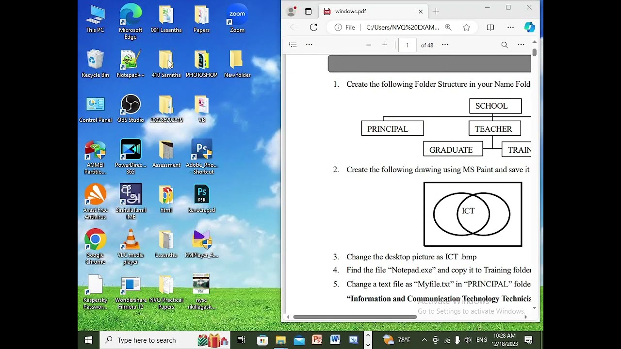Image resolution: width=621 pixels, height=349 pixels.
Task: Open Edge split screen view
Action: (x=490, y=28)
